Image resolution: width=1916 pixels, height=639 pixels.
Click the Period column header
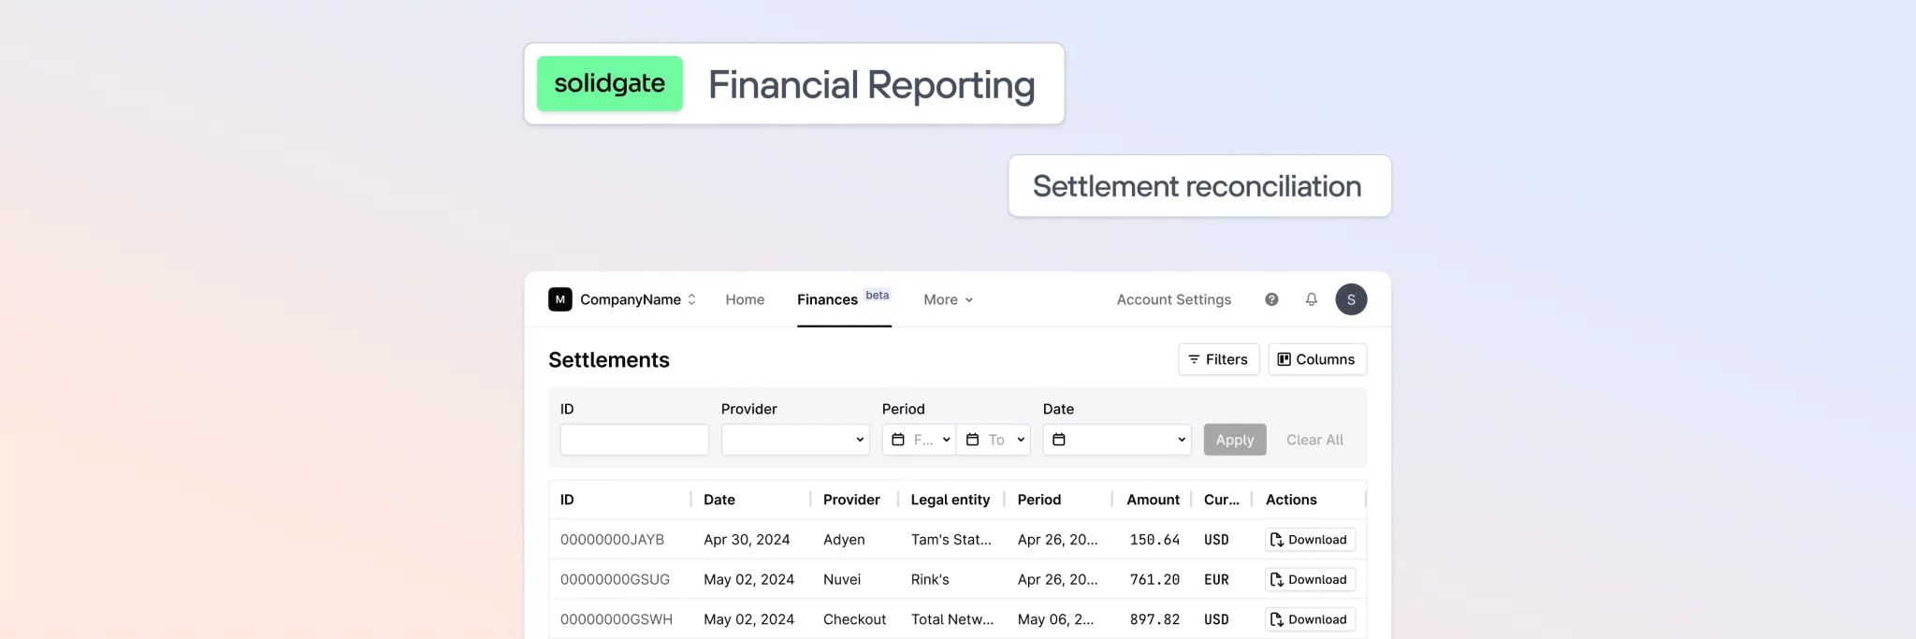tap(1039, 500)
